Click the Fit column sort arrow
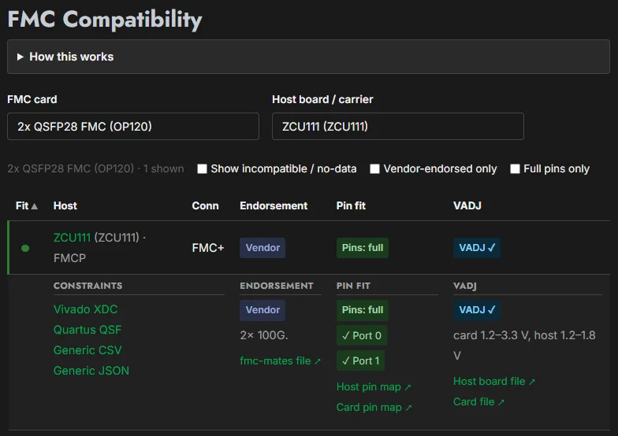This screenshot has height=436, width=618. 35,206
